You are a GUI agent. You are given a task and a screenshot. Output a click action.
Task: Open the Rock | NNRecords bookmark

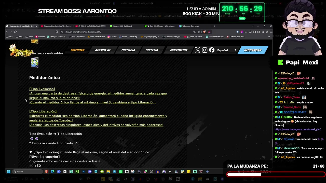(x=77, y=37)
